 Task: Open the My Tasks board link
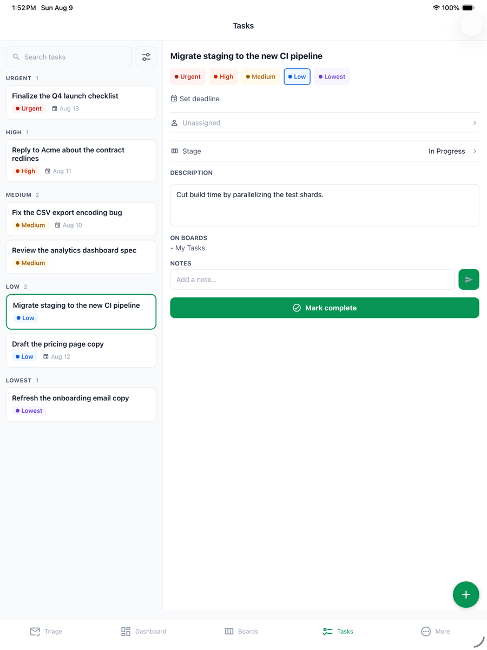point(190,248)
